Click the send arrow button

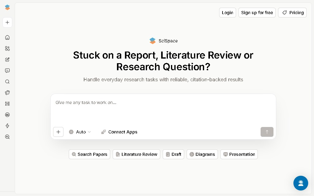coord(267,132)
